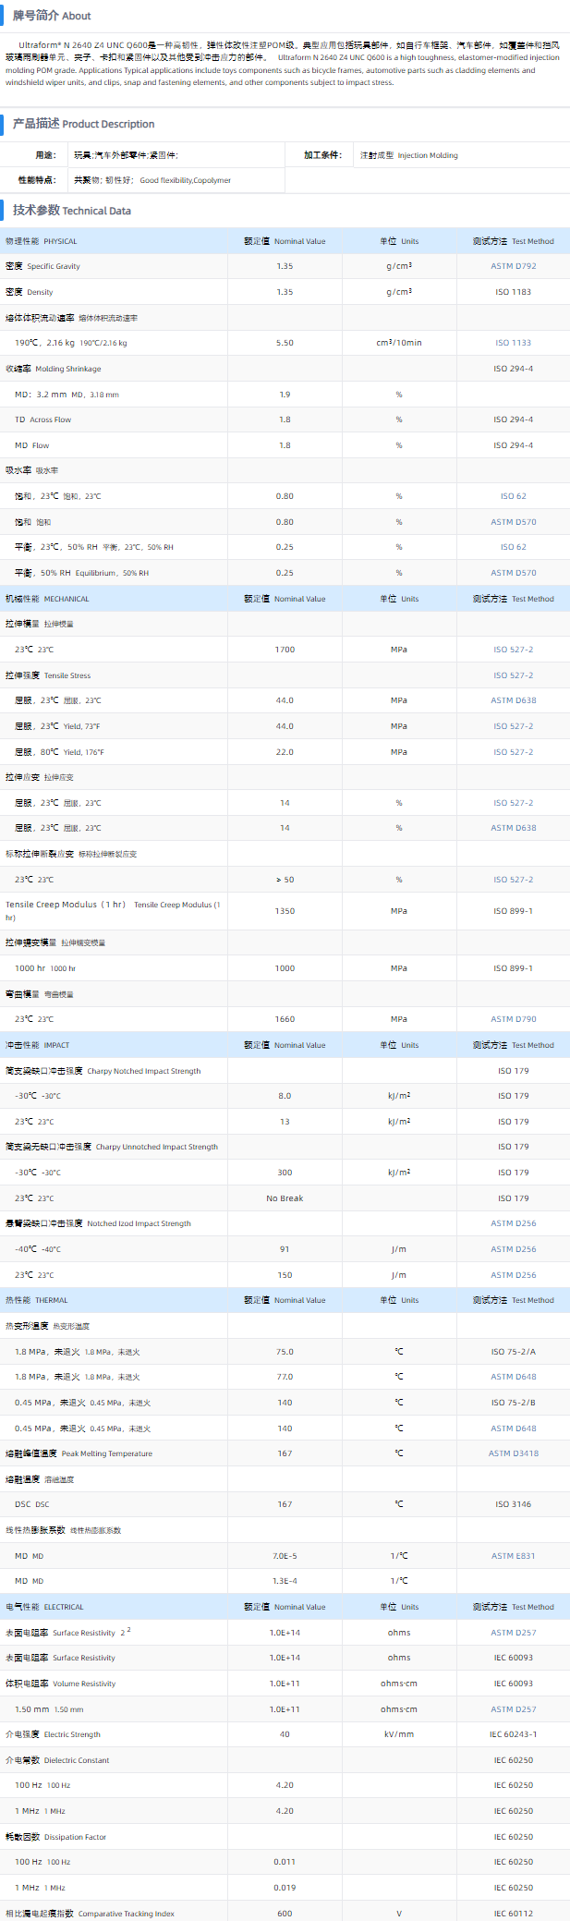Image resolution: width=570 pixels, height=1921 pixels.
Task: Open the IEC 60243-1 test method
Action: (x=514, y=1734)
